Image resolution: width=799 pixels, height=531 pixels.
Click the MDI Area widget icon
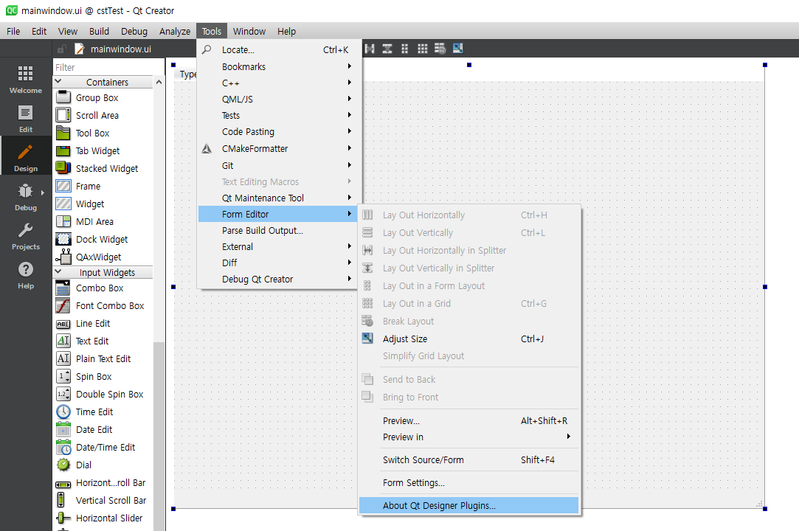pyautogui.click(x=63, y=222)
